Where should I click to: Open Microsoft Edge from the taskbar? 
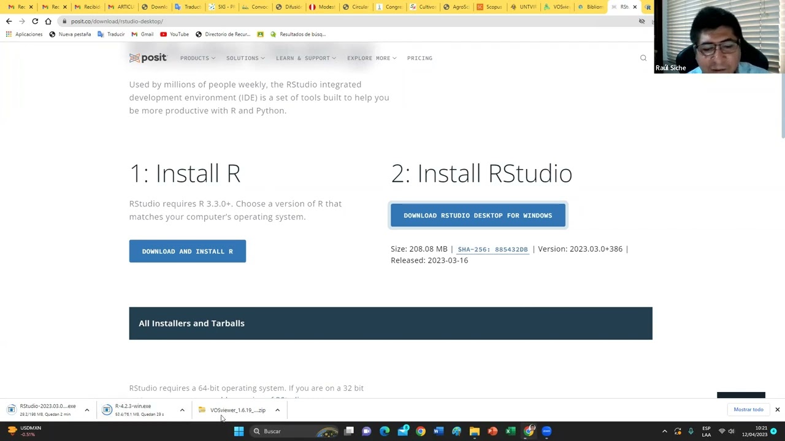pyautogui.click(x=385, y=431)
